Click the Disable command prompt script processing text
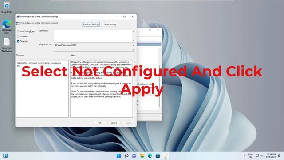This screenshot has height=160, width=284. [39, 64]
